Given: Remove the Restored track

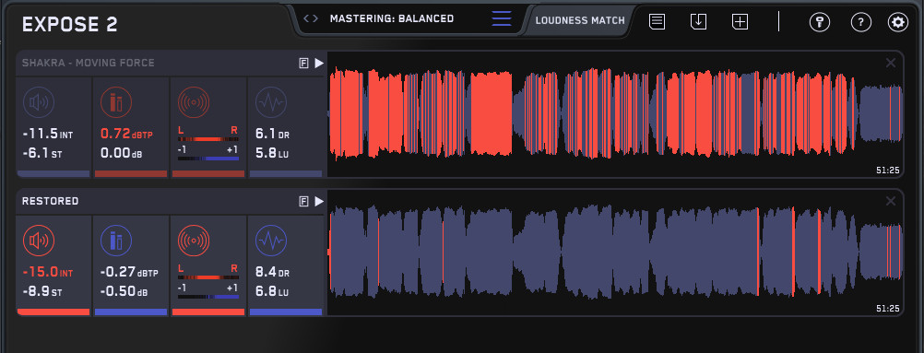Looking at the screenshot, I should 891,202.
